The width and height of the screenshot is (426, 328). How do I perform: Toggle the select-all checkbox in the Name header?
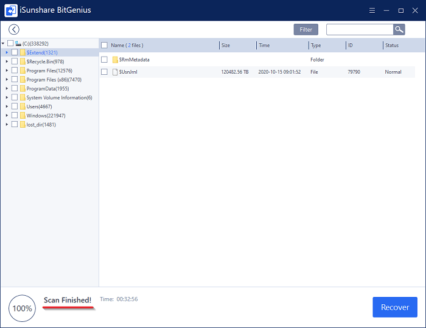coord(104,45)
